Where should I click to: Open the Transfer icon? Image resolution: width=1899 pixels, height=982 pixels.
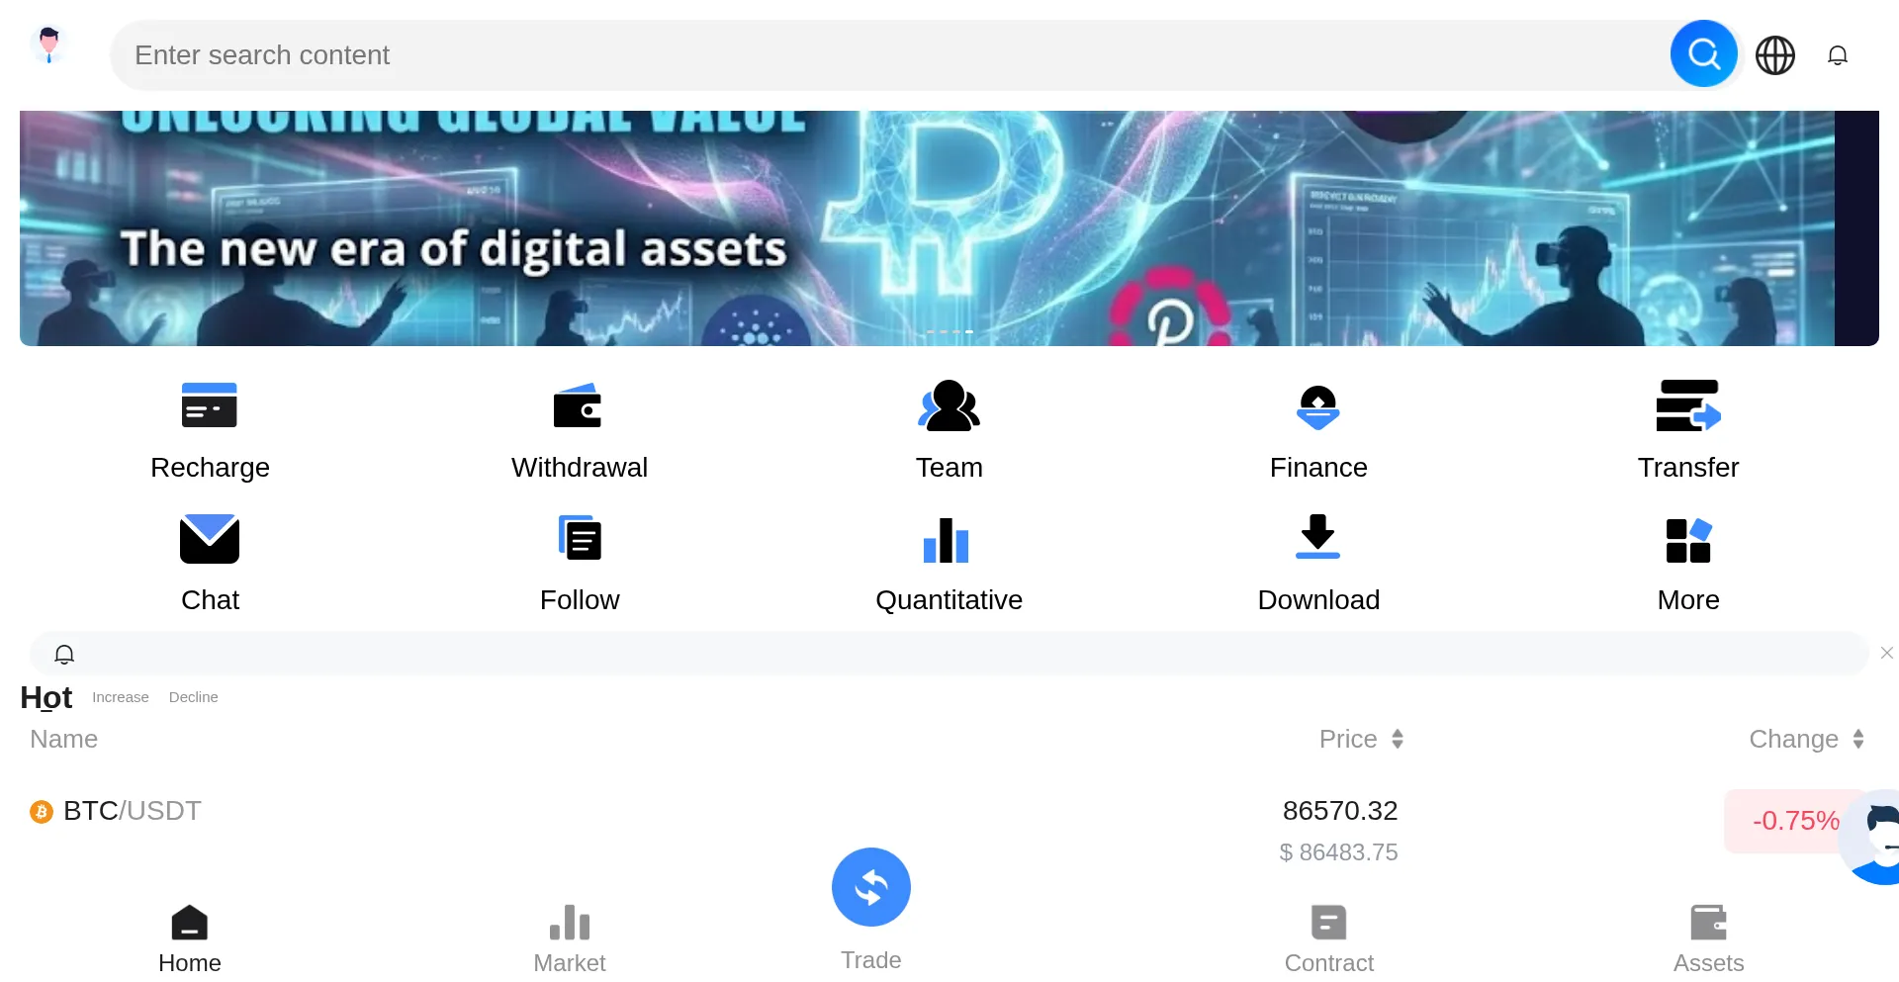coord(1687,405)
